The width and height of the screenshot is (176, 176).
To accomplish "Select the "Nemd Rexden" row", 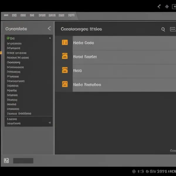I will point(124,57).
